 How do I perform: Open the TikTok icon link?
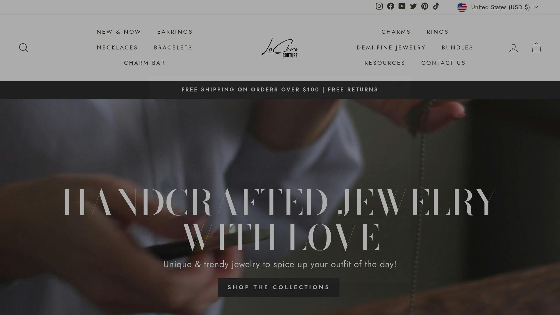pos(436,6)
